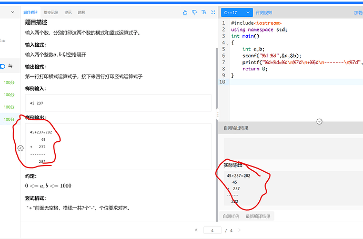363x239 pixels.
Task: Switch to the 题目描述 tab
Action: click(x=31, y=13)
